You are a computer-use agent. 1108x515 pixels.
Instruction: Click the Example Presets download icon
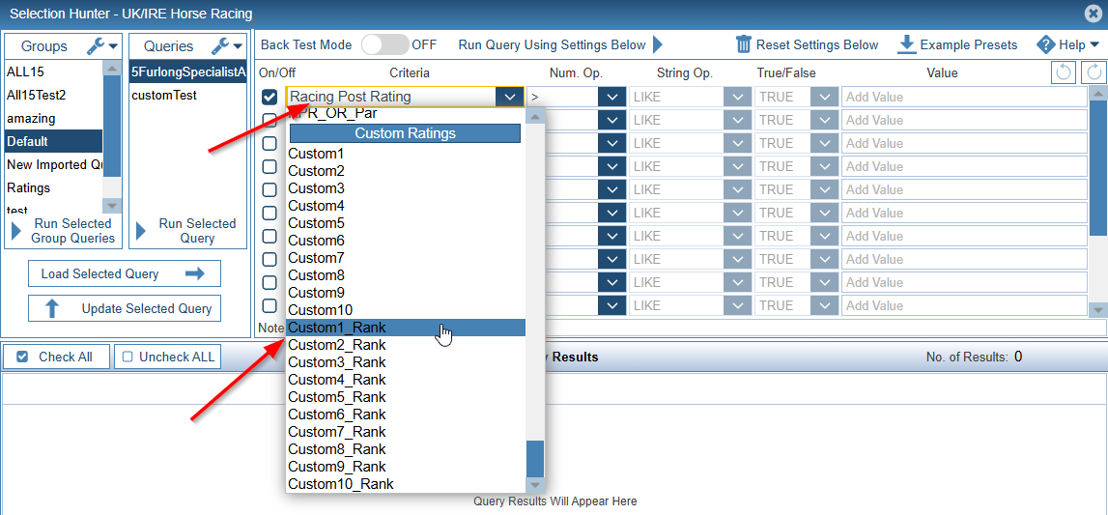(906, 44)
